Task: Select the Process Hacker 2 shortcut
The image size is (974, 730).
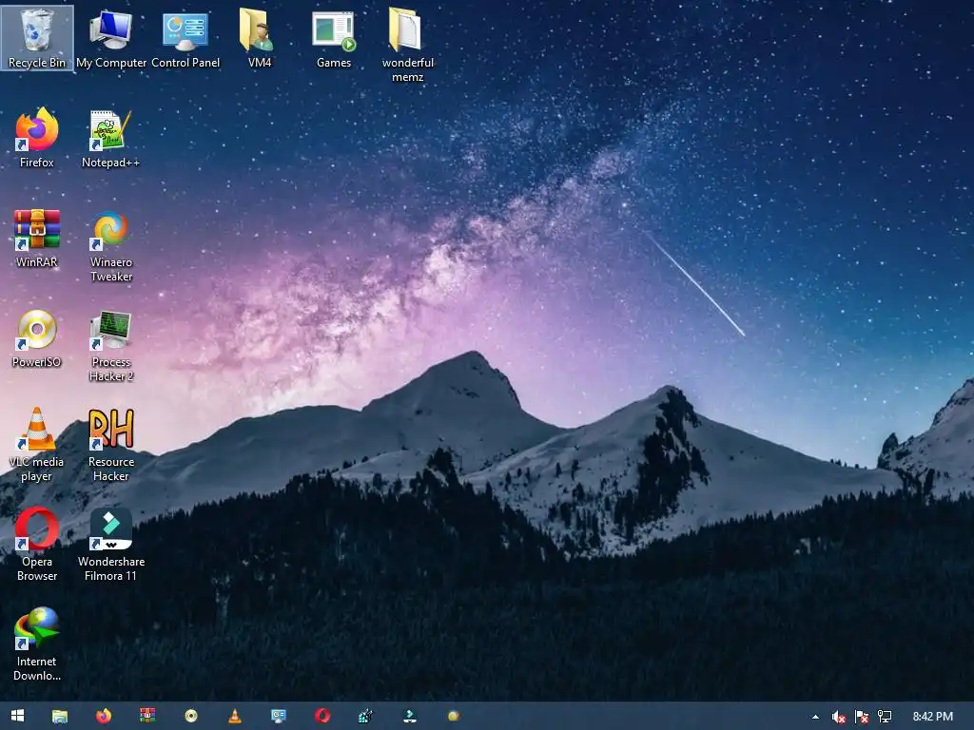Action: click(x=110, y=345)
